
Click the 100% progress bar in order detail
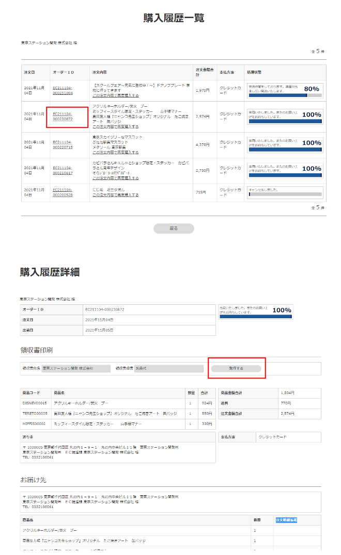(256, 316)
